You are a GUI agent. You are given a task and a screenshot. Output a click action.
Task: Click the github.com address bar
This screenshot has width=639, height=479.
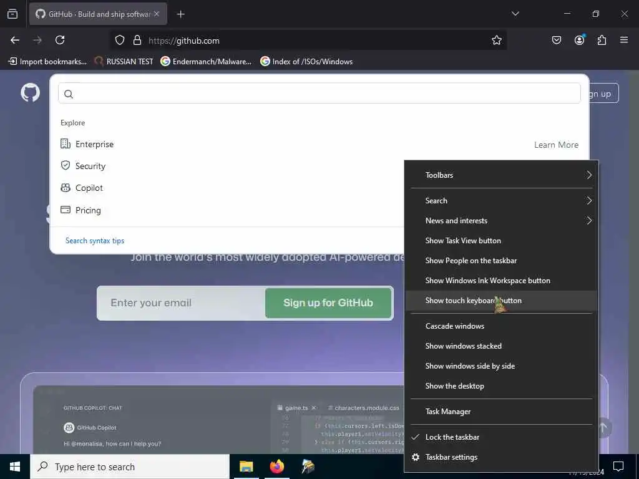point(308,41)
